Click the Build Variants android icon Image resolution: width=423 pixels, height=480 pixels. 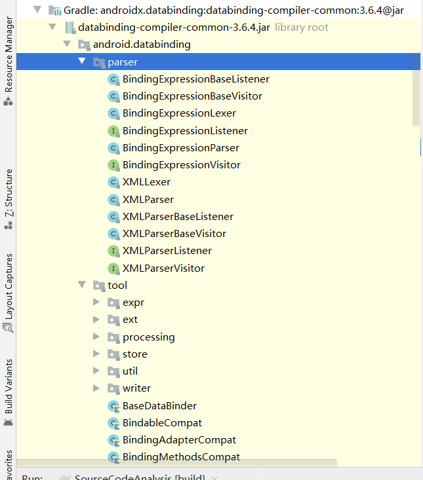pos(9,422)
